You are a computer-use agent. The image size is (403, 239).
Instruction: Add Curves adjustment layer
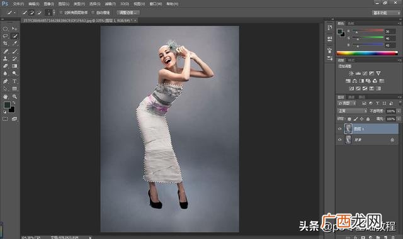coord(365,74)
